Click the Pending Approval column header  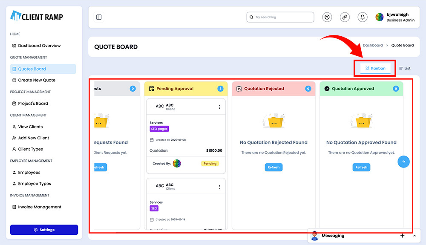(x=186, y=89)
